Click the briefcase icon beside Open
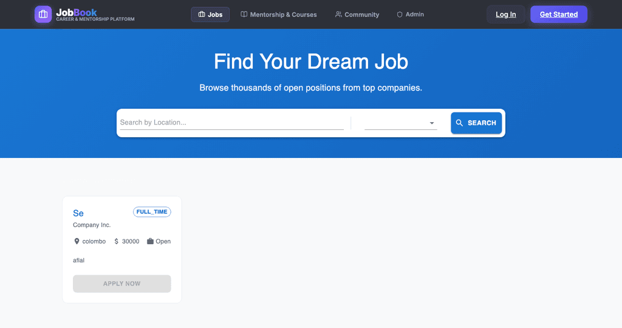 (x=151, y=241)
